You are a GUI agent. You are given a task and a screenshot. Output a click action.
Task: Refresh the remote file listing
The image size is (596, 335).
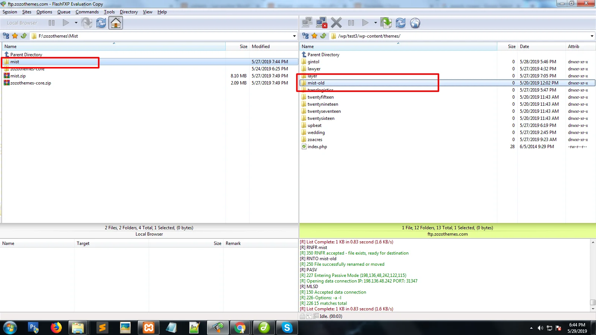pos(400,23)
